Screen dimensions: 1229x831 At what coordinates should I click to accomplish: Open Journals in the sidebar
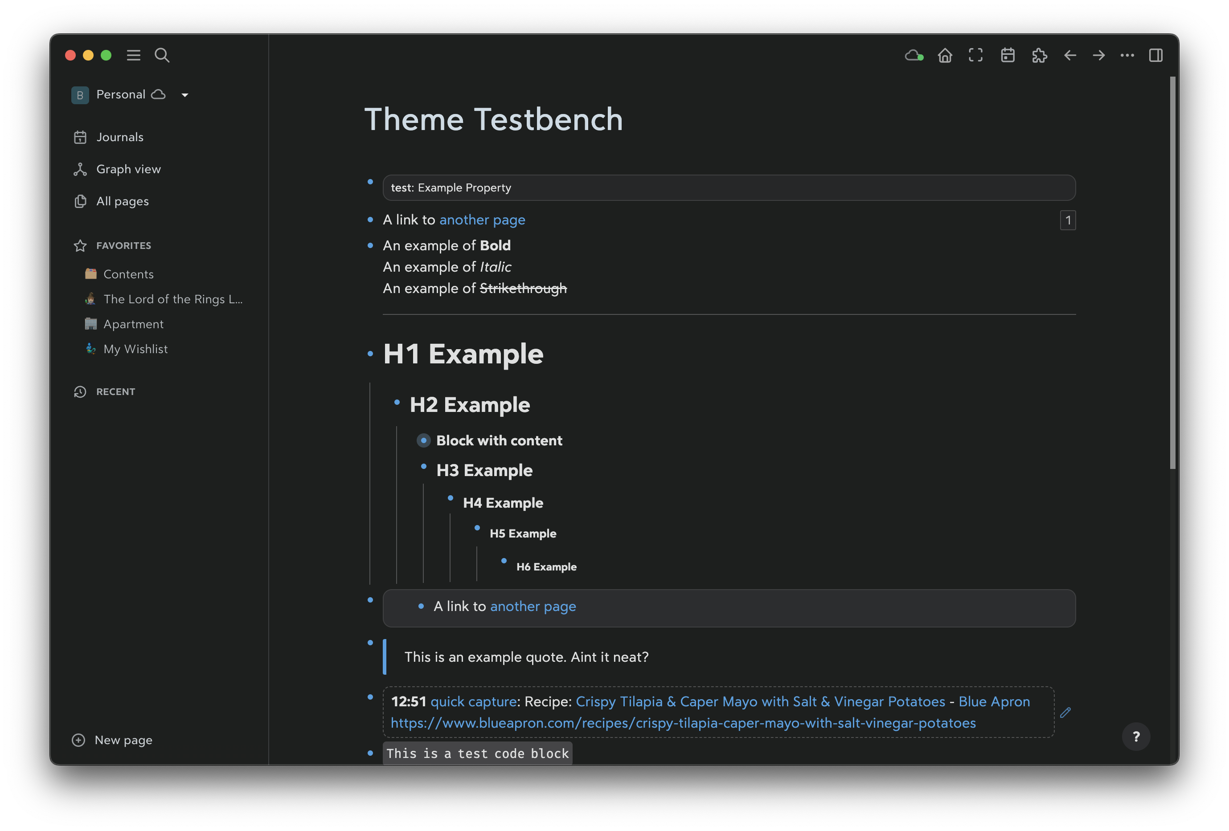119,138
